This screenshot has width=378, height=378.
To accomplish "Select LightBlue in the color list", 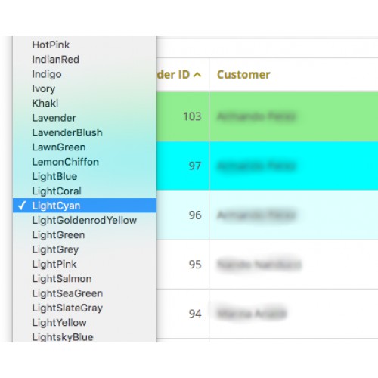I will 85,176.
